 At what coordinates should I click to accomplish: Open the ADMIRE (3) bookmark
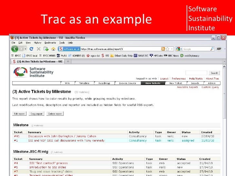click(77, 56)
